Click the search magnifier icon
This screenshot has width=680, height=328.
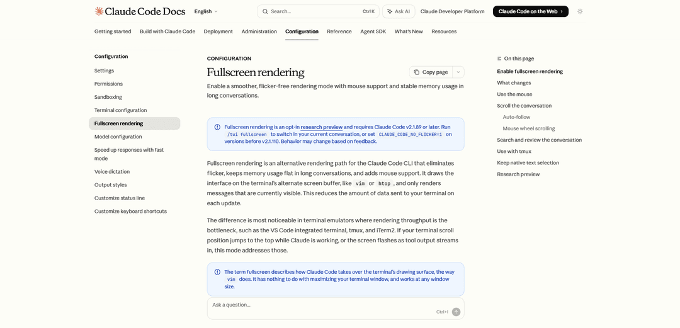point(265,11)
